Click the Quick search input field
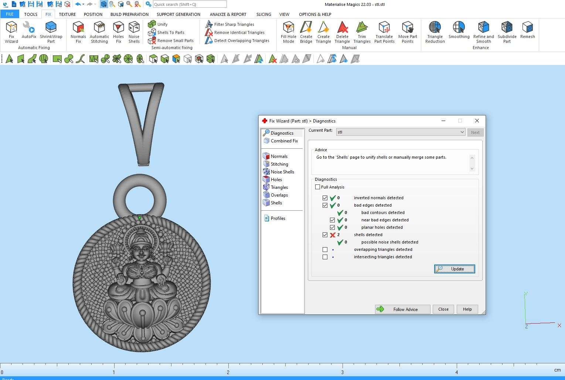 (x=189, y=4)
